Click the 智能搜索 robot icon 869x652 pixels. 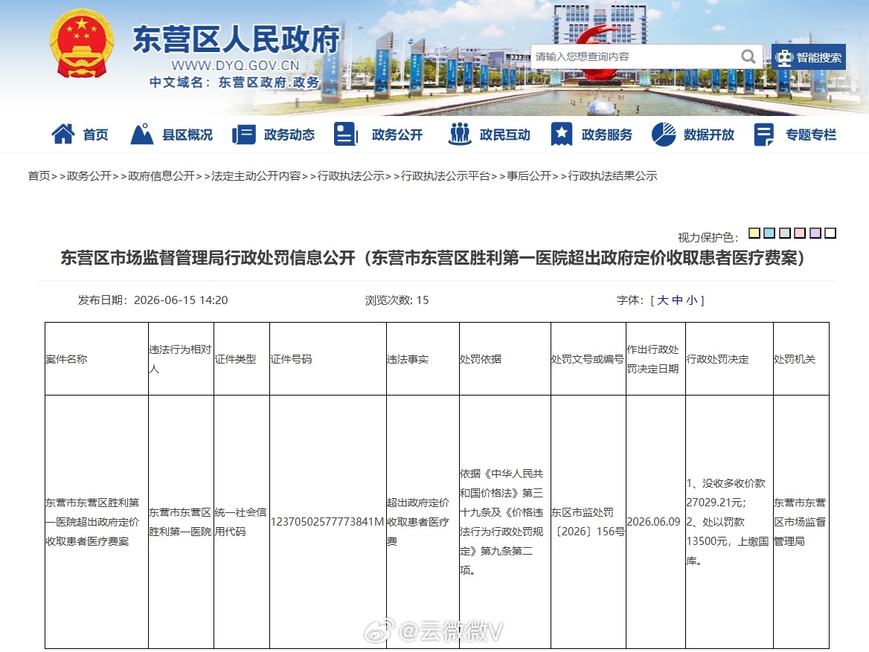point(783,57)
